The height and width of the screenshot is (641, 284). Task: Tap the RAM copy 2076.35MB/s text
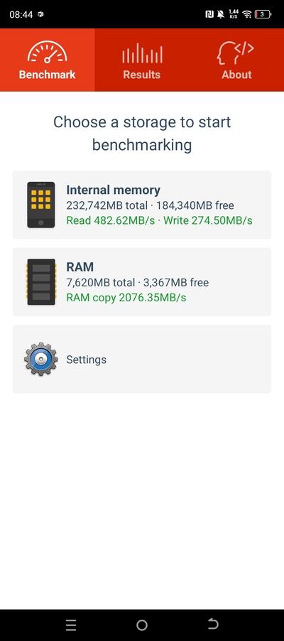click(x=126, y=298)
